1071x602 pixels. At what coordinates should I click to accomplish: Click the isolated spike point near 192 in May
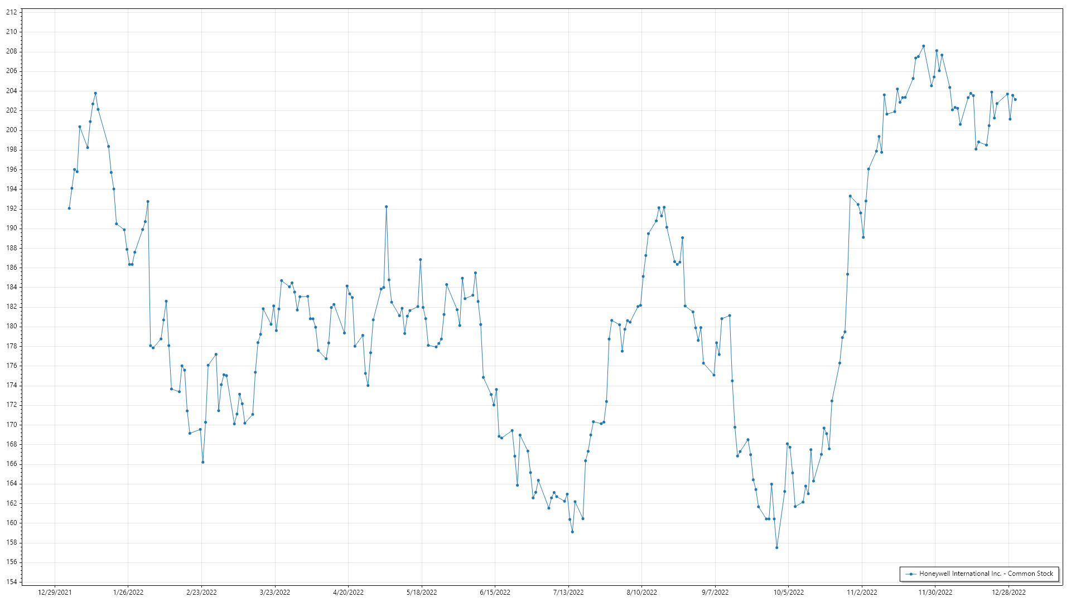(x=386, y=207)
